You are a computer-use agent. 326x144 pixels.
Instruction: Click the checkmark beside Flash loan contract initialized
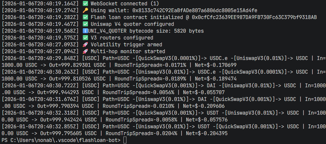85,18
